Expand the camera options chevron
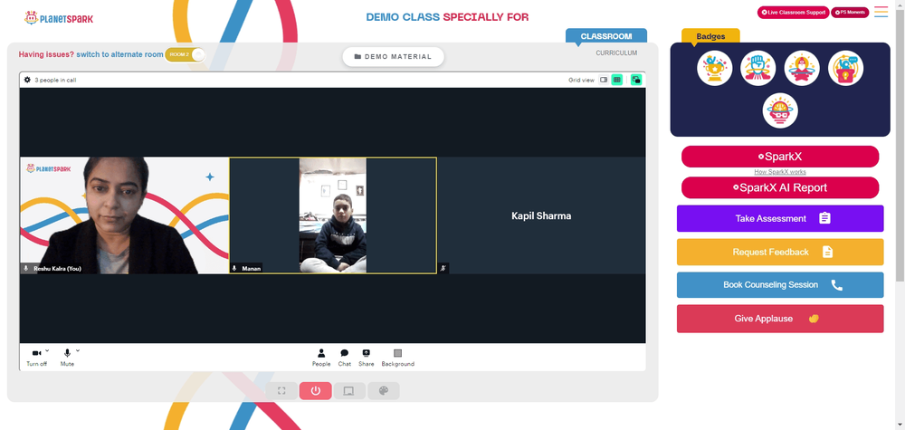 (47, 350)
